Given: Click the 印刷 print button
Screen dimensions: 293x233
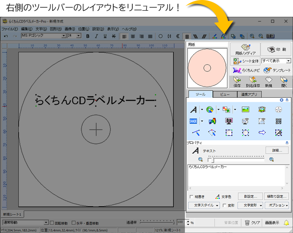Looking at the screenshot, I should click(276, 49).
